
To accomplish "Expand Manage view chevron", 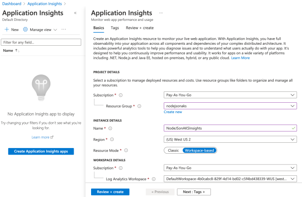I will click(55, 30).
